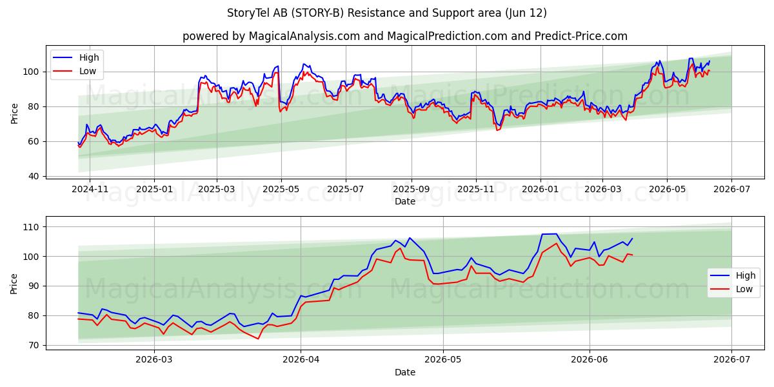The image size is (774, 387).
Task: Click the '70' y-axis tick of bottom chart
Action: [x=35, y=345]
